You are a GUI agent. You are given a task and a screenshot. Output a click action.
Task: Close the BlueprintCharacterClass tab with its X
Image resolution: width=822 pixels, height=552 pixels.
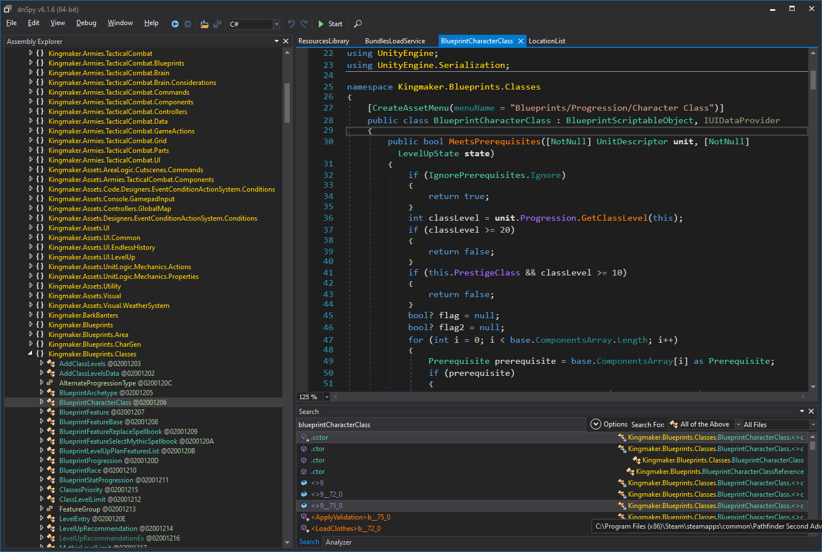[x=520, y=41]
